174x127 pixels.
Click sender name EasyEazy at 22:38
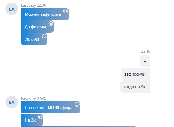pyautogui.click(x=28, y=99)
